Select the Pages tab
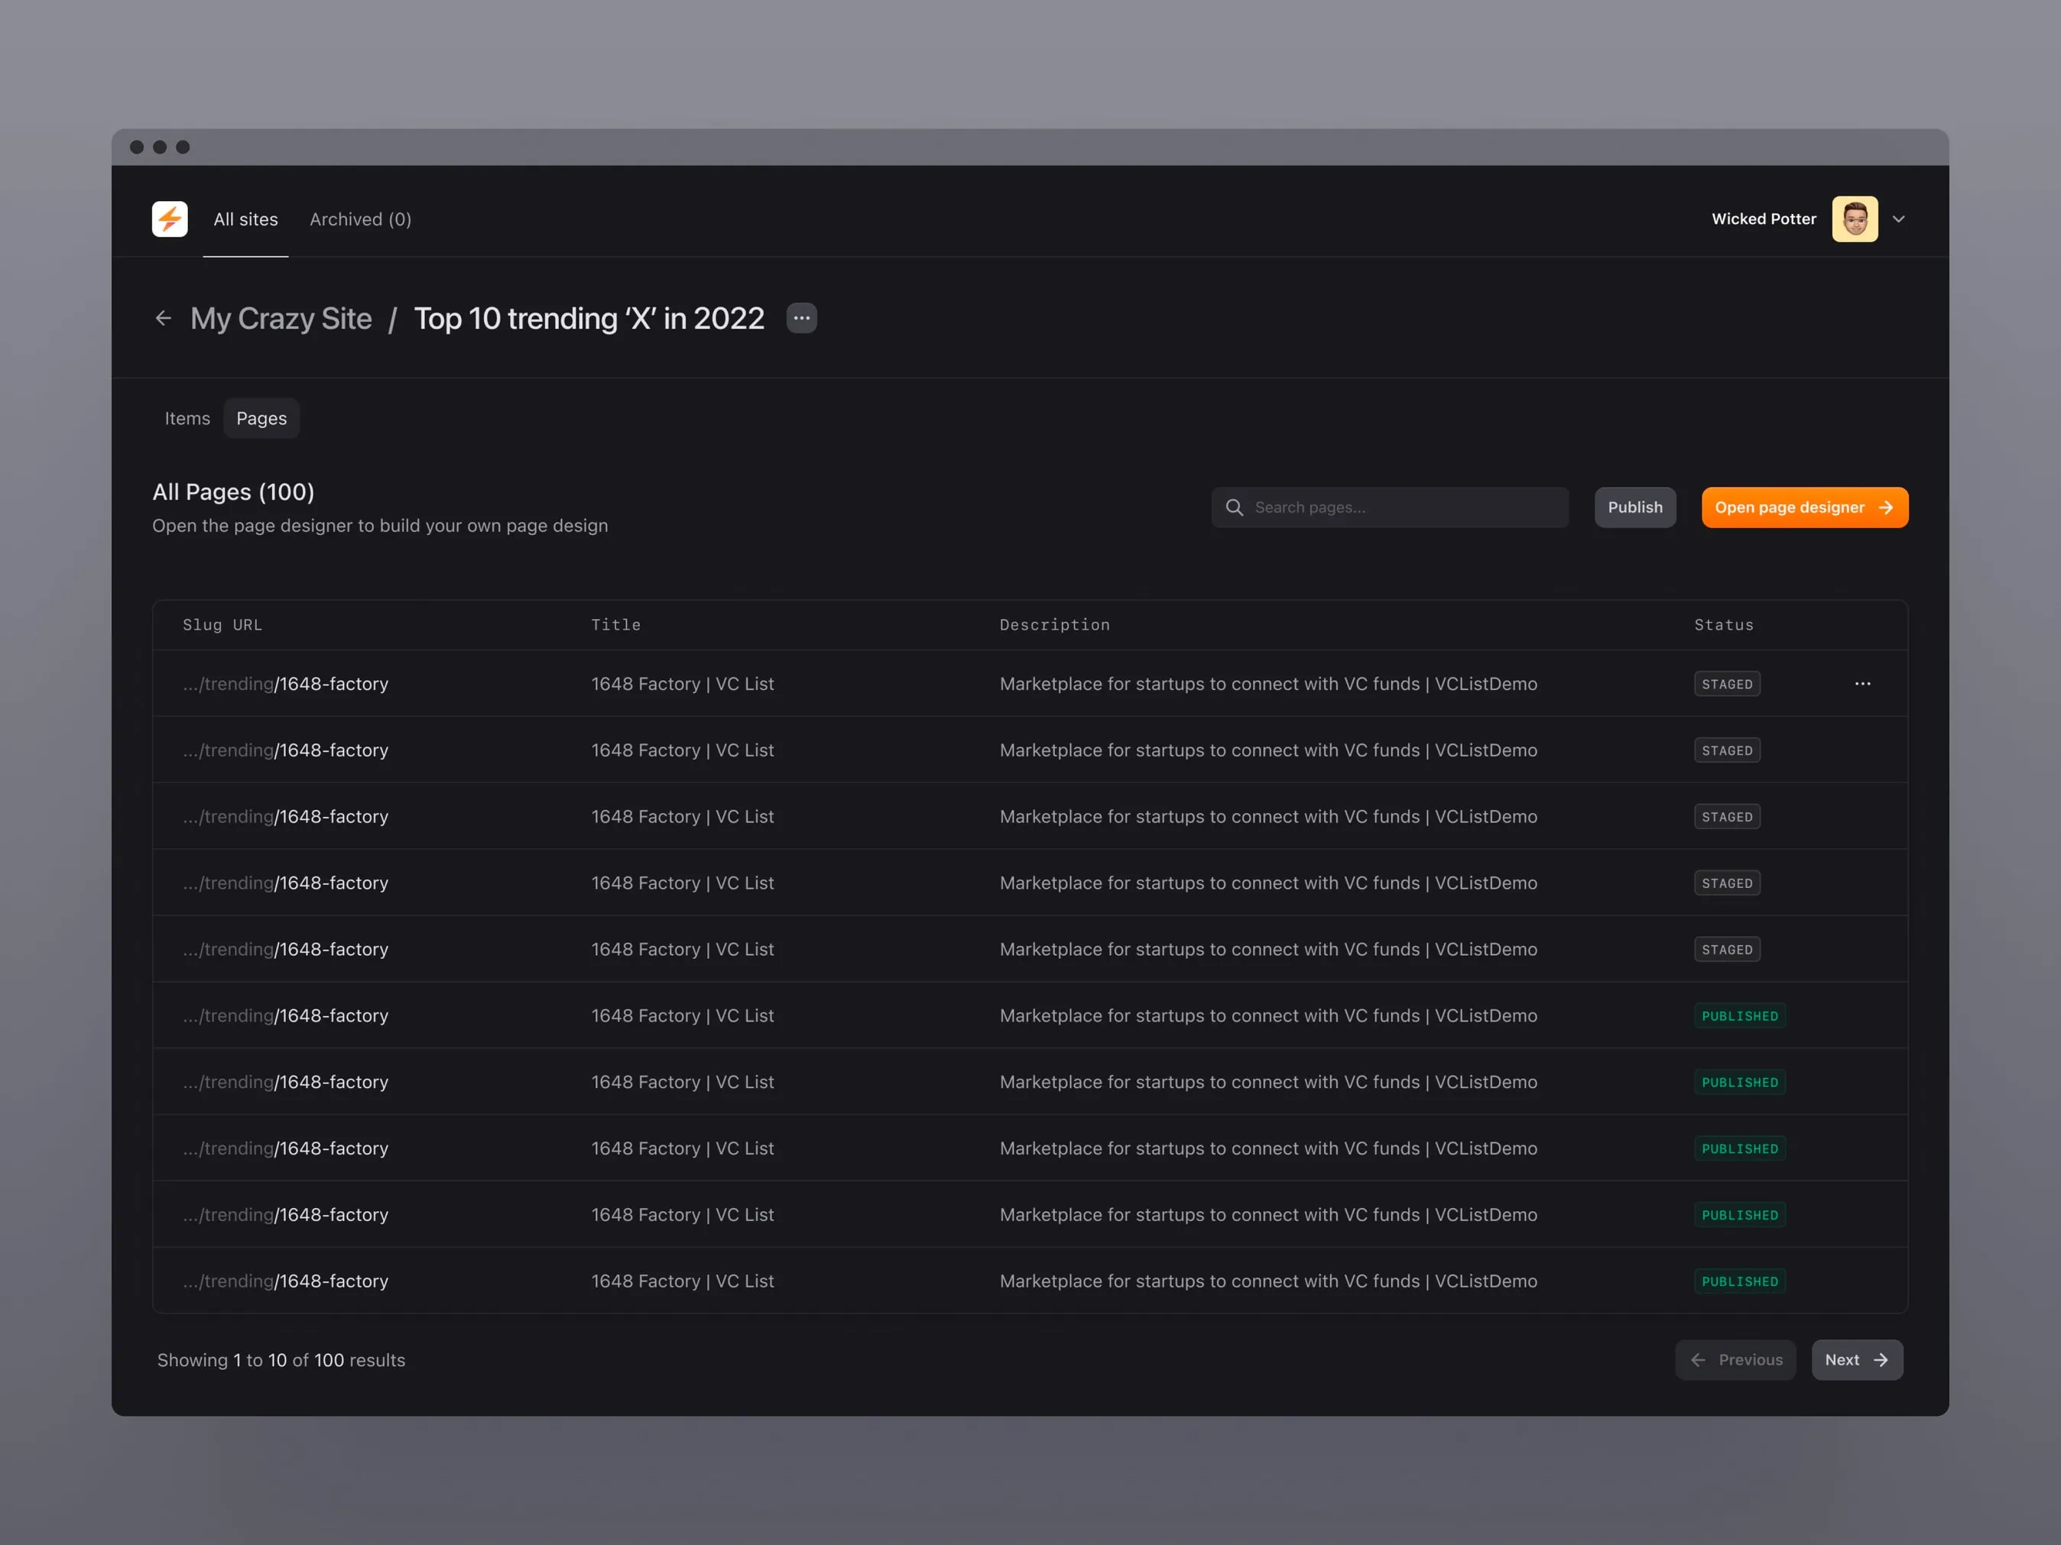Image resolution: width=2061 pixels, height=1545 pixels. click(261, 418)
